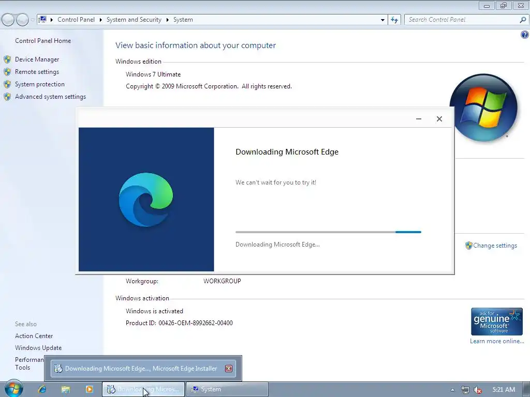Click the network tray icon
Viewport: 530px width, 397px height.
(465, 390)
